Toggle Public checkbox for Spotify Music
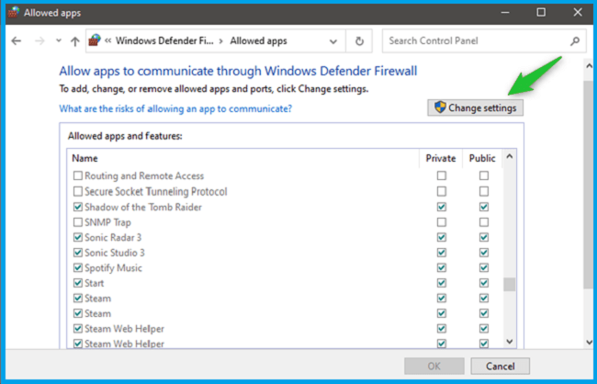This screenshot has height=384, width=597. [483, 268]
